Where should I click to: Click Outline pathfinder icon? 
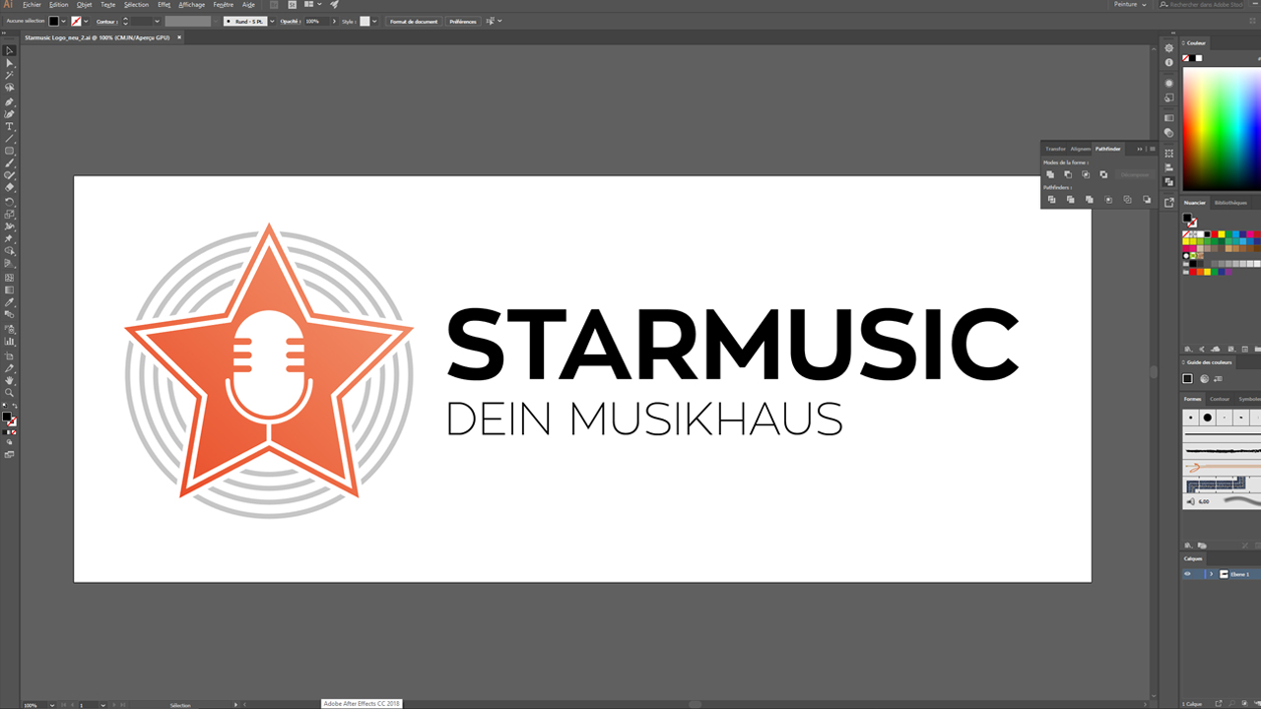(x=1128, y=200)
